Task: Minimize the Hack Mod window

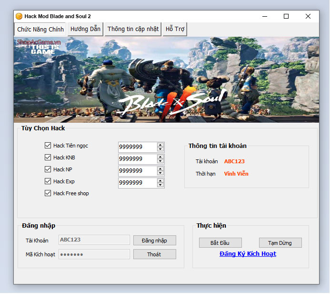Action: point(265,16)
